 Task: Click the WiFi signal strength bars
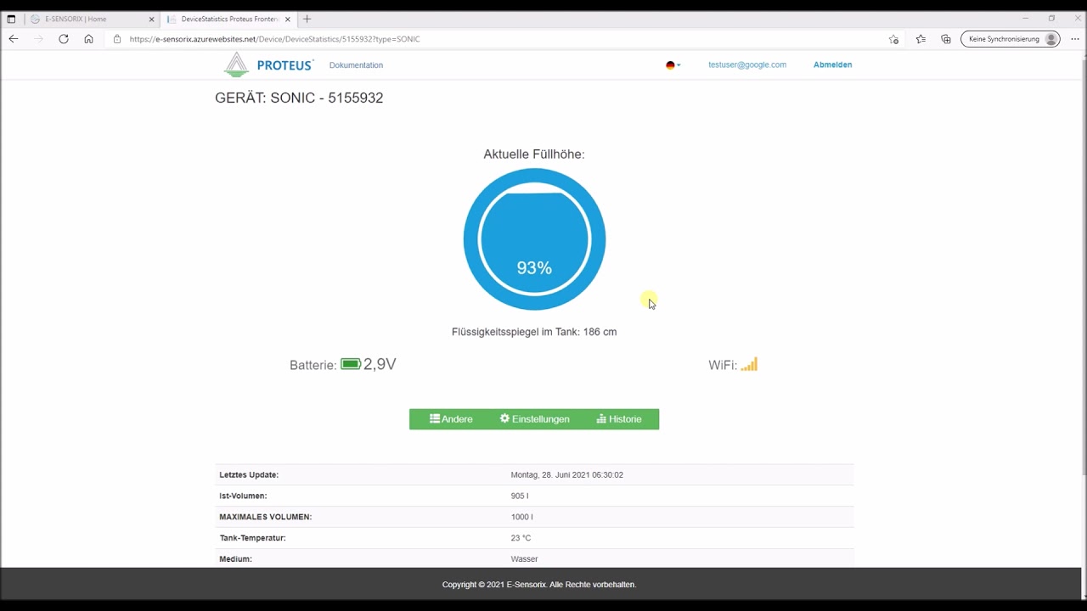tap(749, 364)
